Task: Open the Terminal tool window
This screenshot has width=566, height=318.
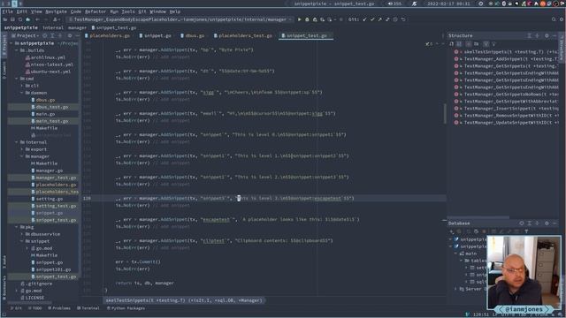Action: (88, 308)
